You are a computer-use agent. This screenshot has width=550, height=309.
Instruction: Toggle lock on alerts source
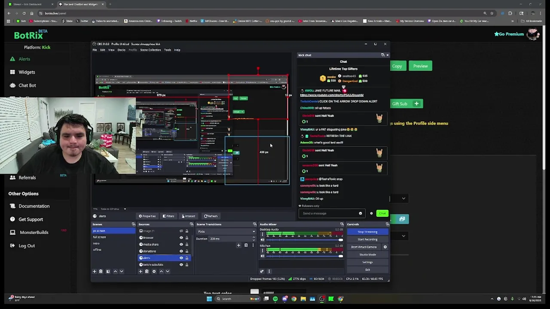click(186, 258)
